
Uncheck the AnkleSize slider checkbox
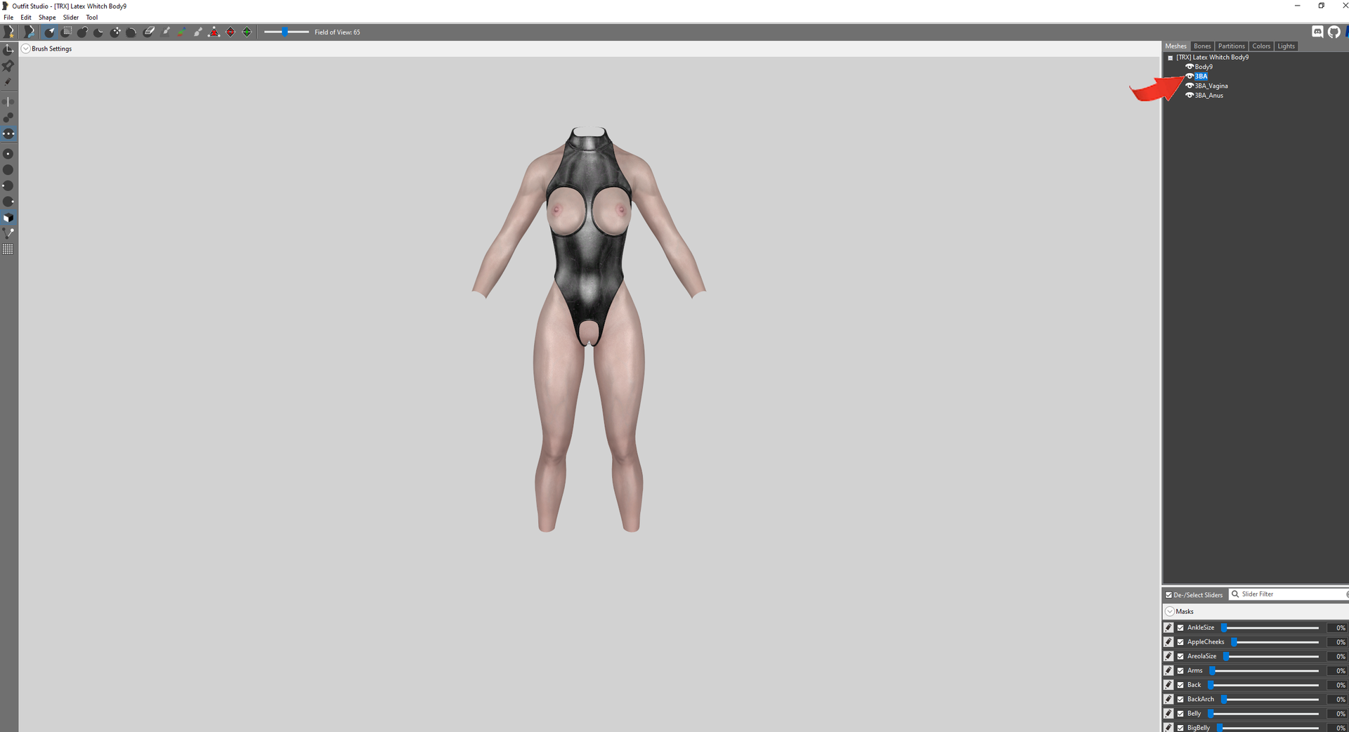(1180, 628)
